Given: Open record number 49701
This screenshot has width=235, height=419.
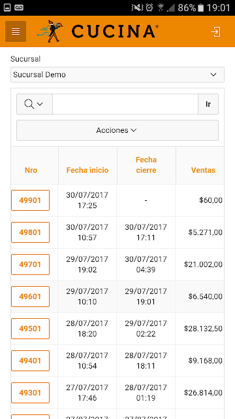Looking at the screenshot, I should 31,264.
